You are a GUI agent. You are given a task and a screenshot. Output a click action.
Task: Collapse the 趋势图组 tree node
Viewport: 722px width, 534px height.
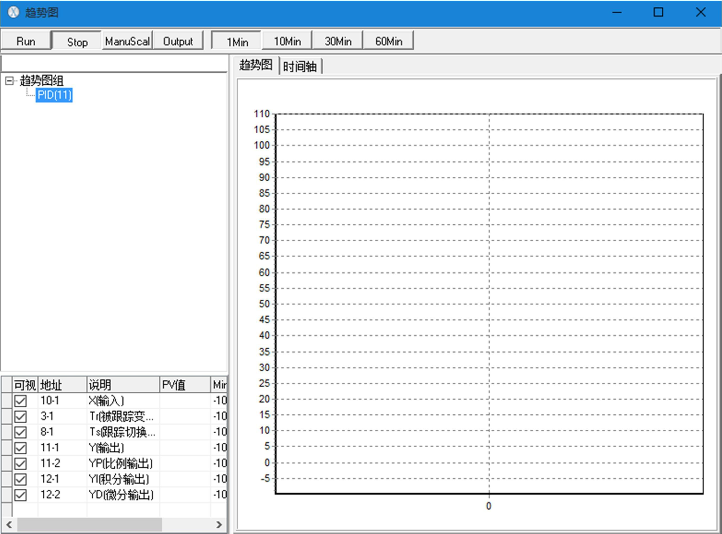9,81
